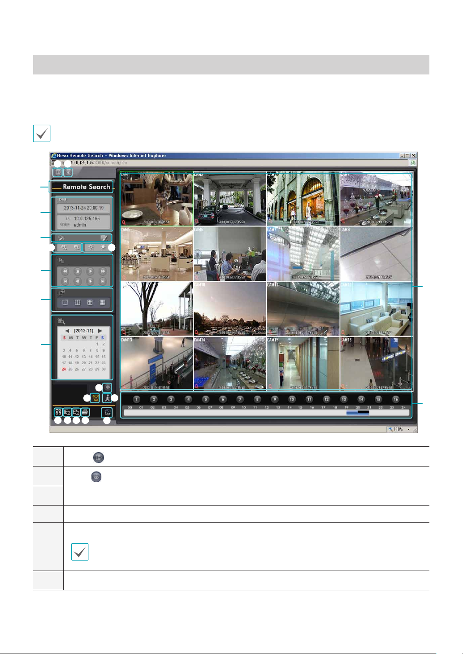Select the single-screen layout
Image resolution: width=463 pixels, height=654 pixels.
tap(65, 302)
